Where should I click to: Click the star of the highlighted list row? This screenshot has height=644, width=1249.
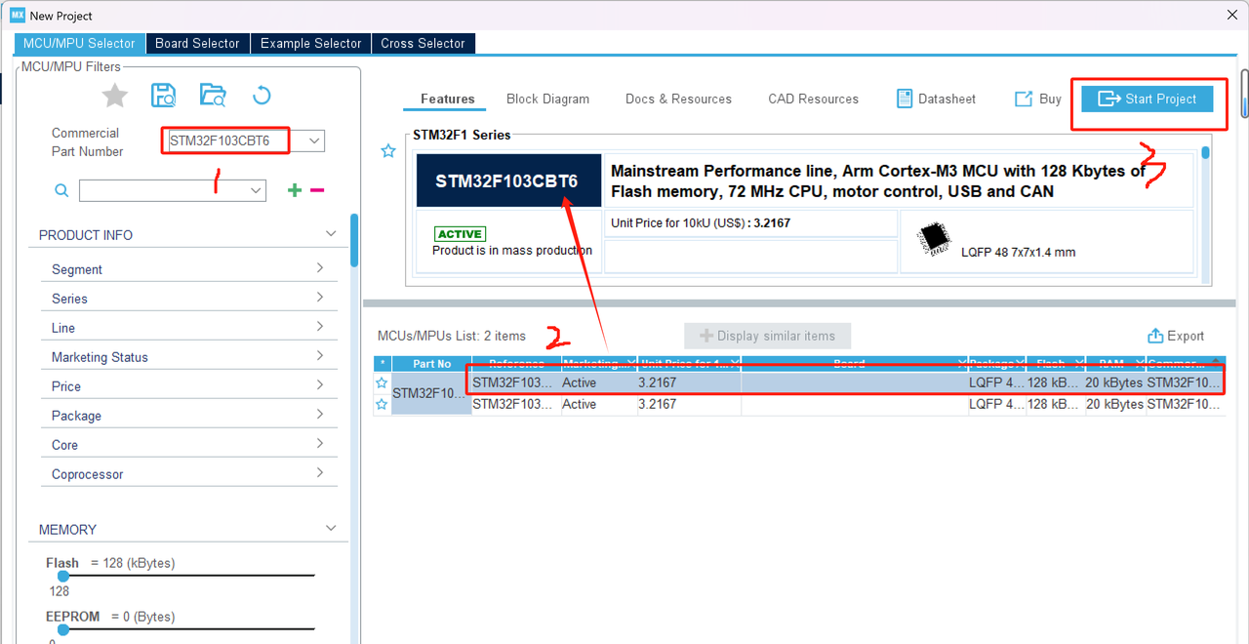coord(383,382)
